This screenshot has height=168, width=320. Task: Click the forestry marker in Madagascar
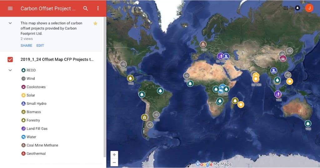235,100
